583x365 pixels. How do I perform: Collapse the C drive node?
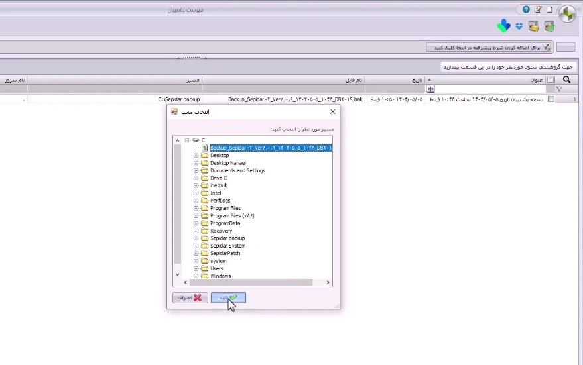click(x=187, y=140)
